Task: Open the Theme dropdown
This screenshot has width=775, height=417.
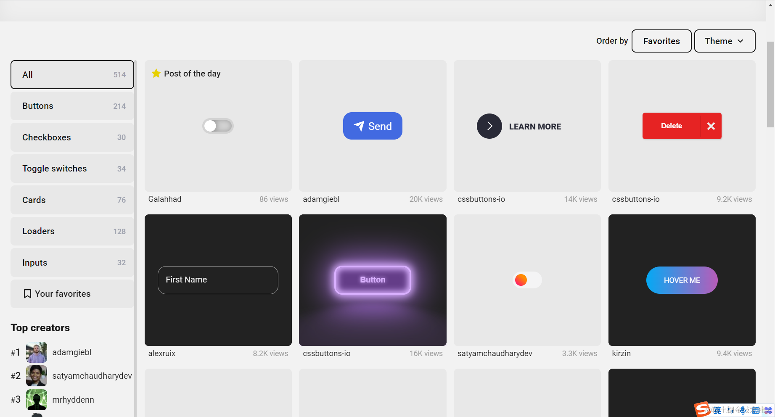Action: click(x=725, y=41)
